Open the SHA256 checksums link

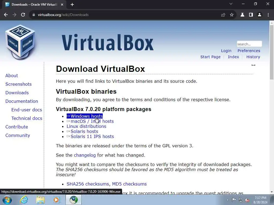[x=88, y=184]
